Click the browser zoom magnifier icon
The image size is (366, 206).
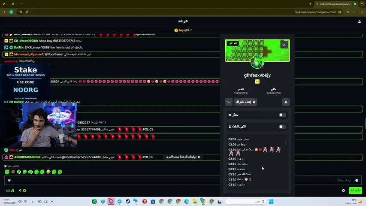click(27, 12)
